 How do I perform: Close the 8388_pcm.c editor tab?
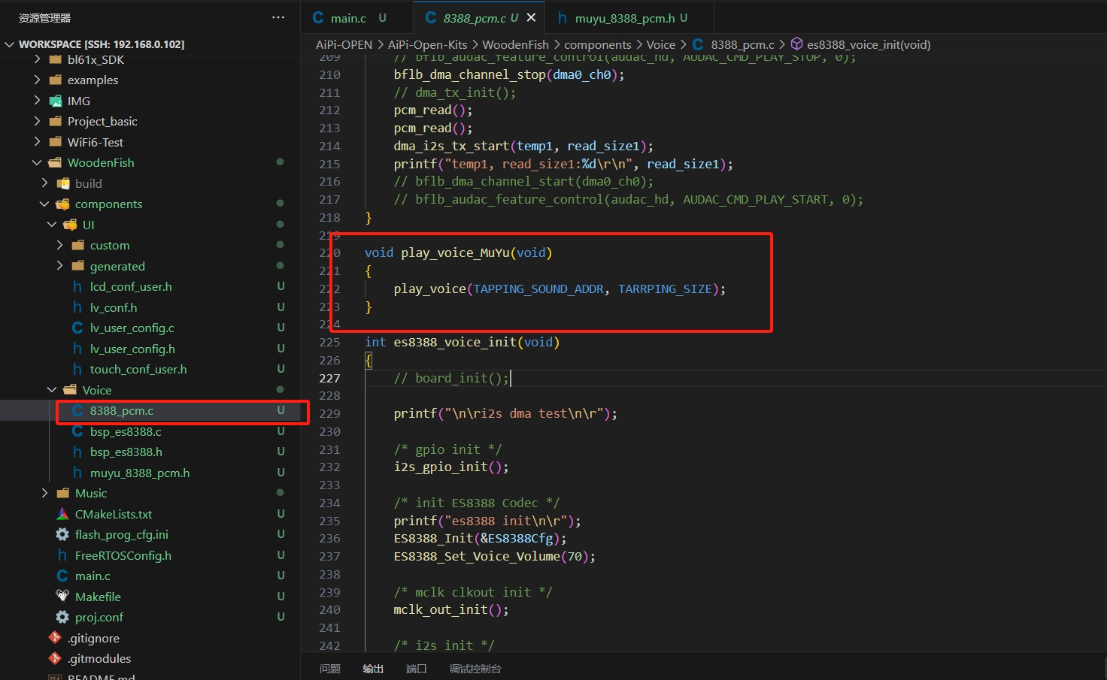pyautogui.click(x=531, y=17)
